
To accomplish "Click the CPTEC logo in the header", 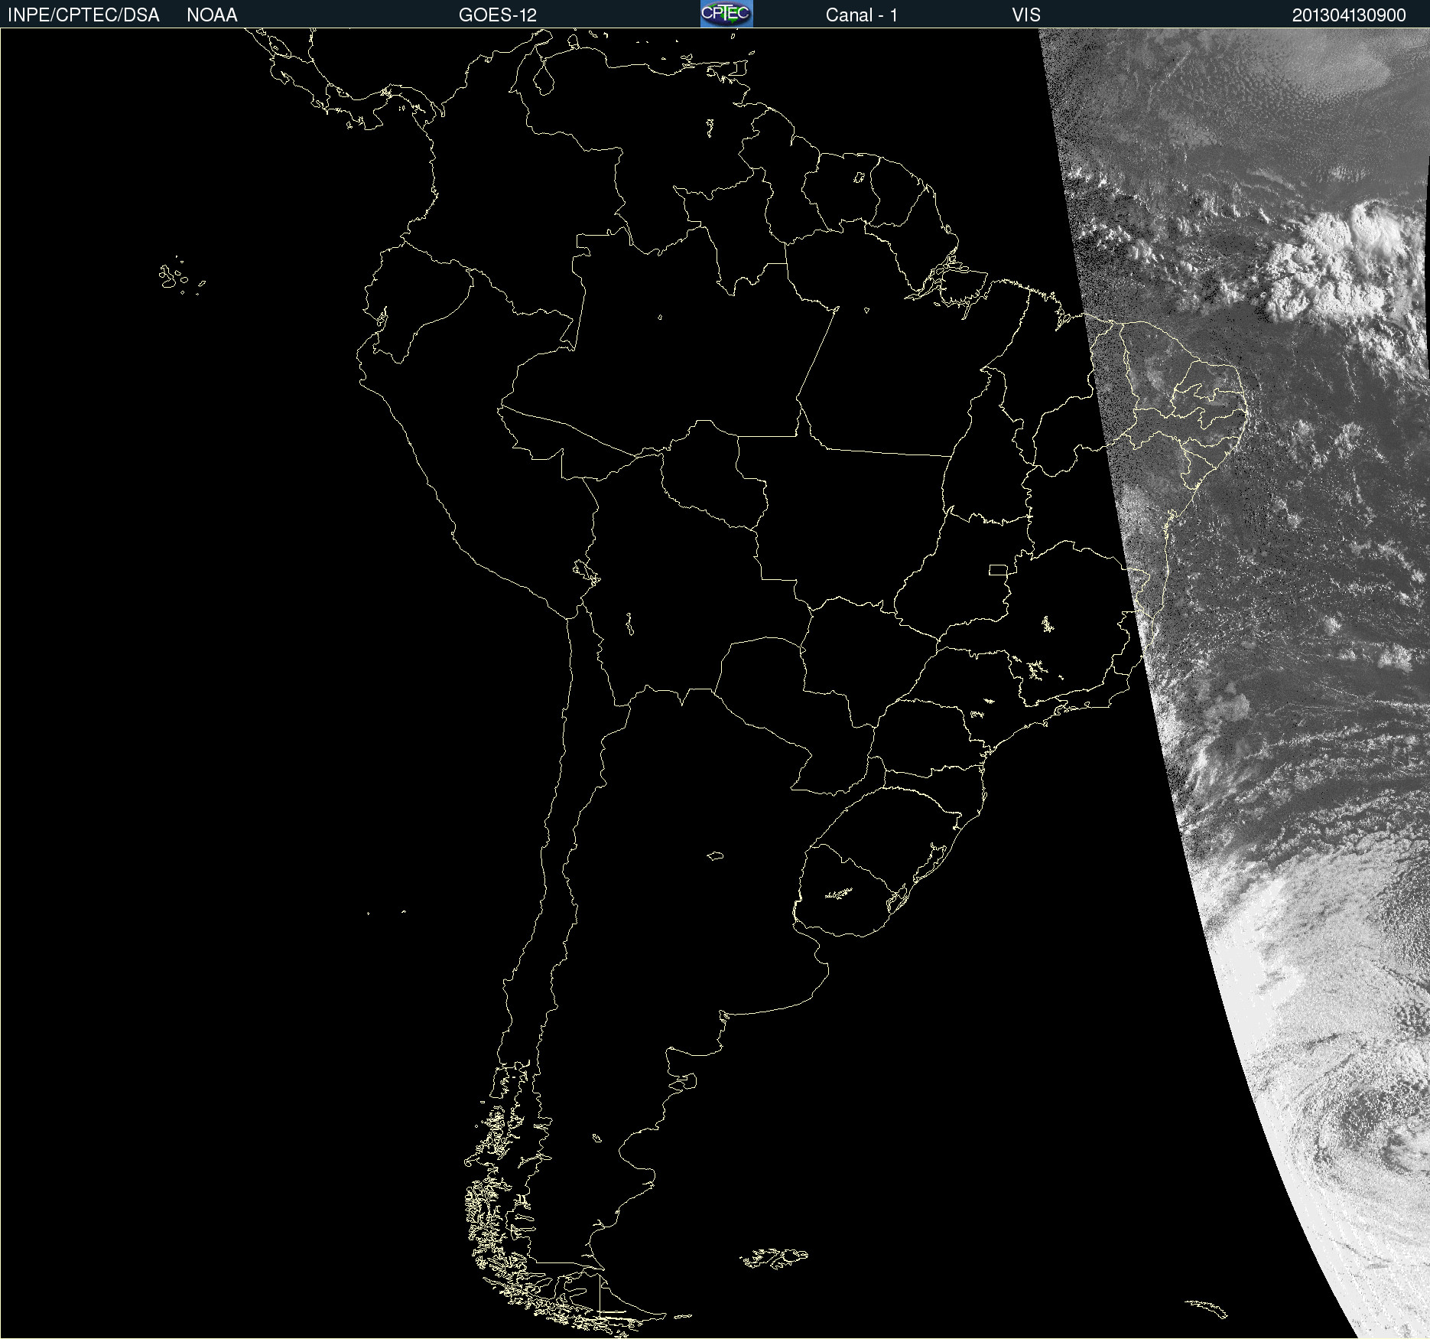I will pyautogui.click(x=726, y=14).
